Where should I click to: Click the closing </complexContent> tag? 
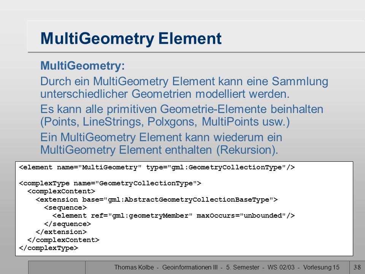[x=63, y=240]
